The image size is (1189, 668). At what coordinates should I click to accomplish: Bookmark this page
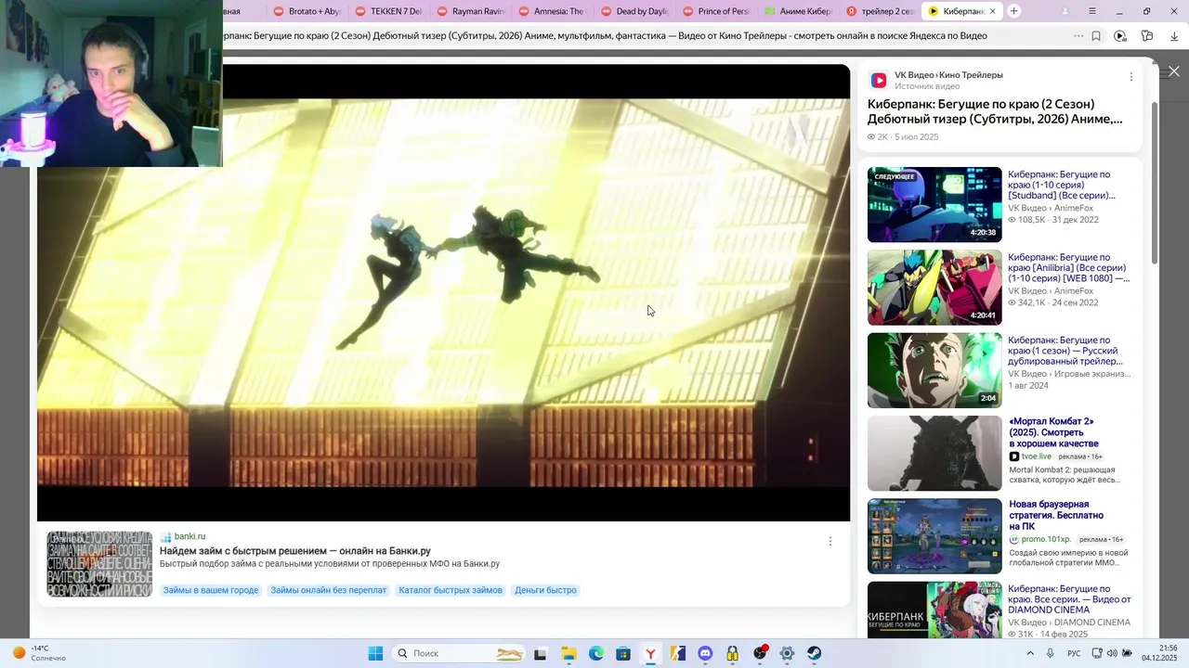1096,36
